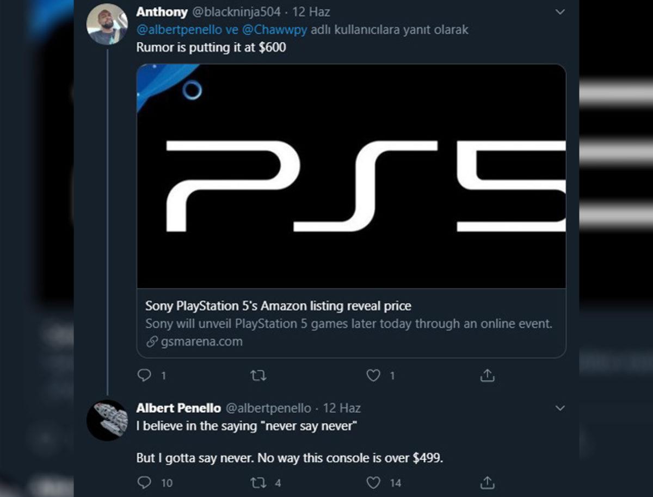
Task: Reply to Anthony's tweet about the rumor
Action: 143,375
